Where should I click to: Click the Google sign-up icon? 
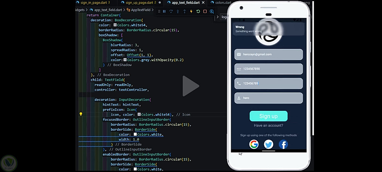(x=254, y=144)
